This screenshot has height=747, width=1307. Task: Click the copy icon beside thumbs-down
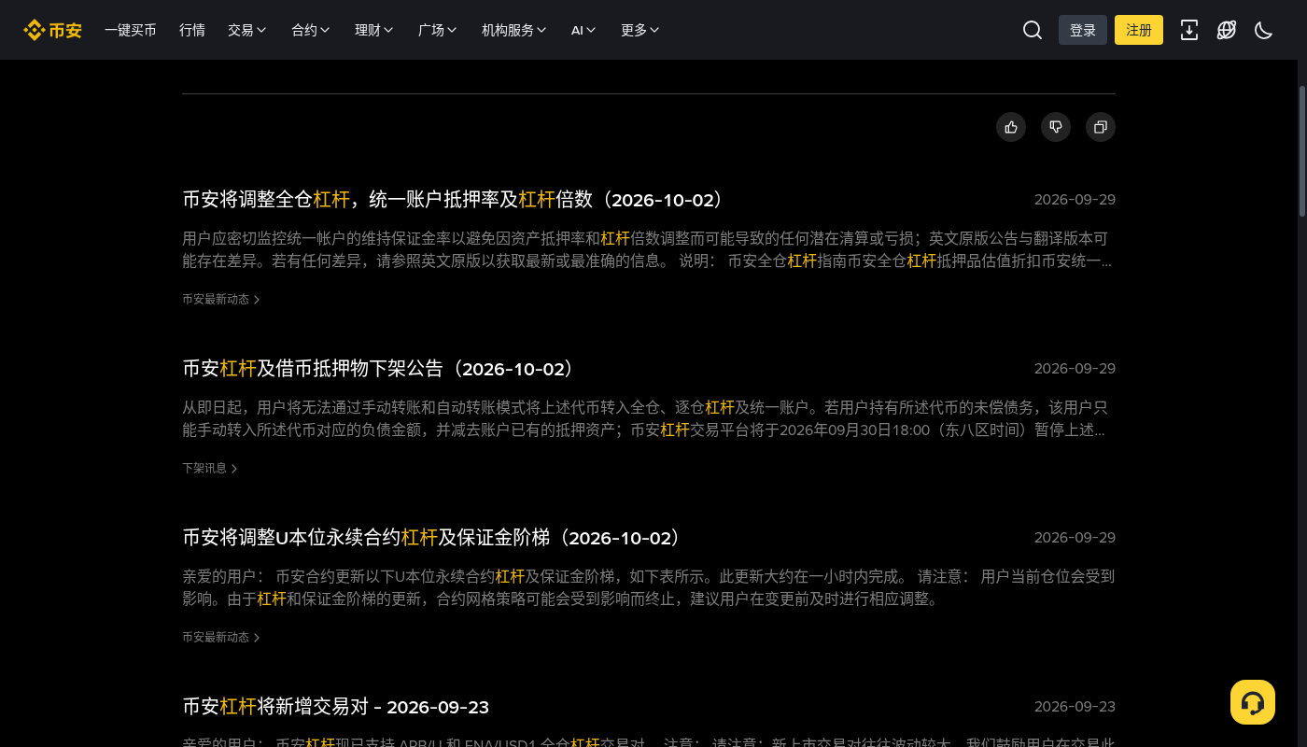coord(1101,127)
